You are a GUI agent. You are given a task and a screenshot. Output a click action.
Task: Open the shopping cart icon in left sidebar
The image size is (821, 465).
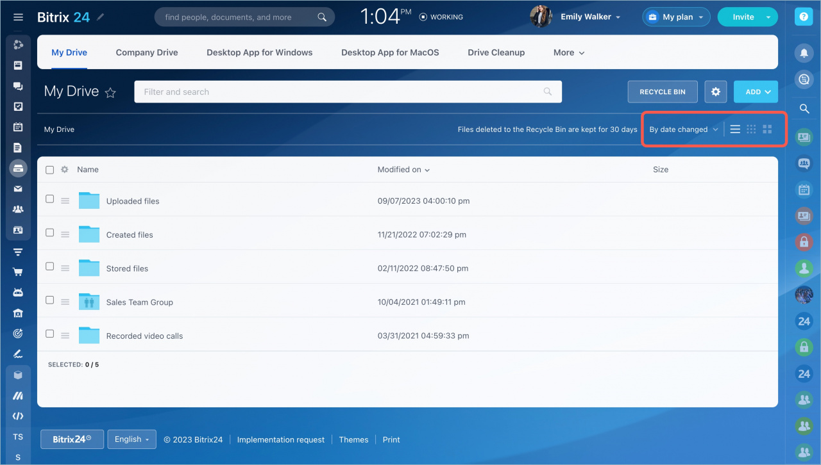pos(18,272)
